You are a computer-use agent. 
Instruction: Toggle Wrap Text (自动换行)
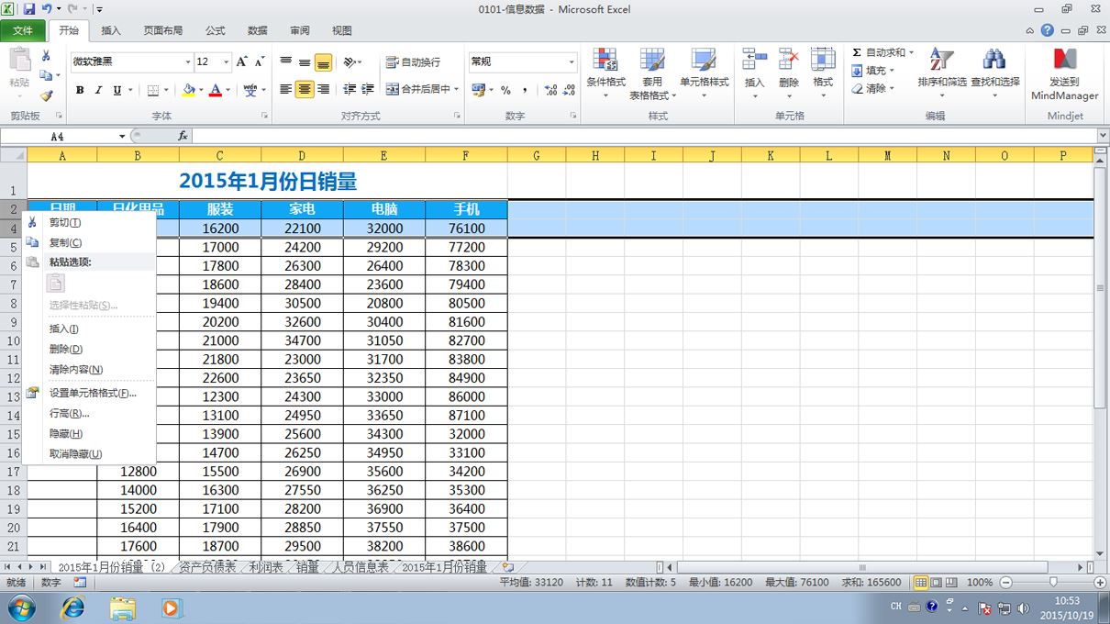(413, 62)
